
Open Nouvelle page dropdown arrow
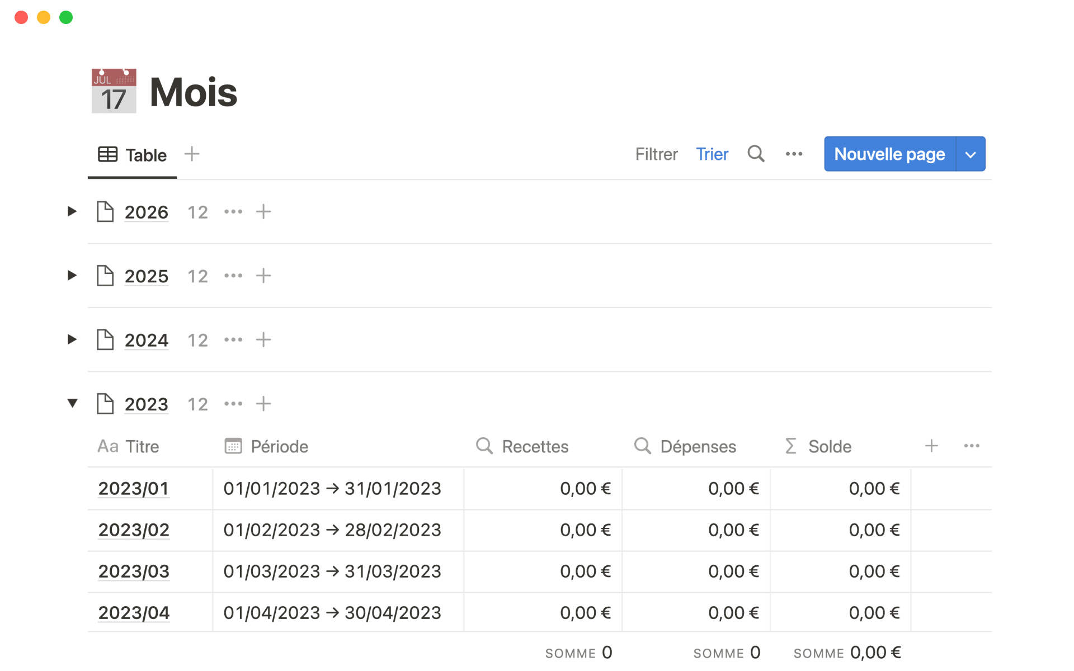pyautogui.click(x=971, y=154)
